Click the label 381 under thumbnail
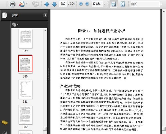This screenshot has width=166, height=134. (x=25, y=102)
